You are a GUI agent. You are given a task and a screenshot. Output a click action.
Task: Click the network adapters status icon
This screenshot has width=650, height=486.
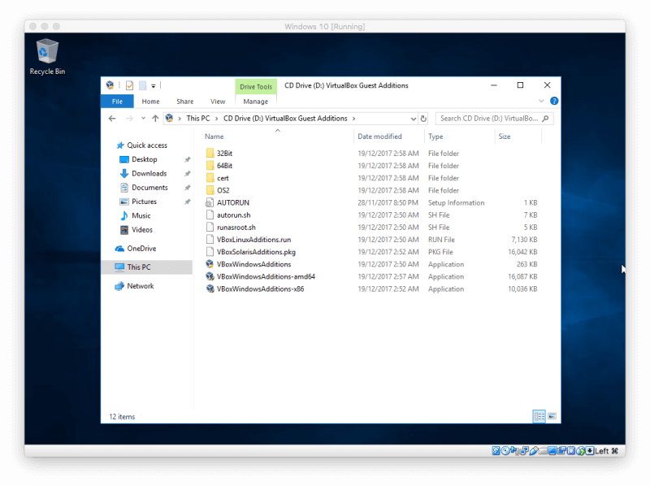[524, 451]
